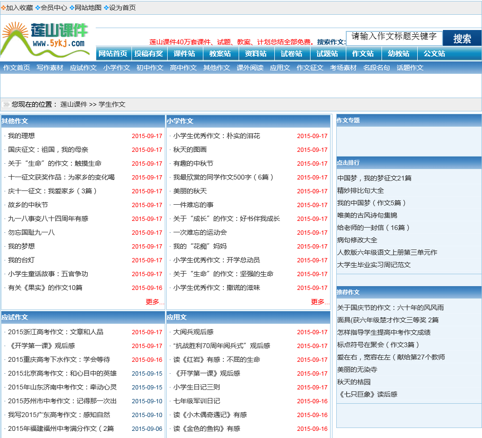Open 中国梦，我的梦征文21篇 in ranking
The height and width of the screenshot is (438, 482).
(x=374, y=178)
